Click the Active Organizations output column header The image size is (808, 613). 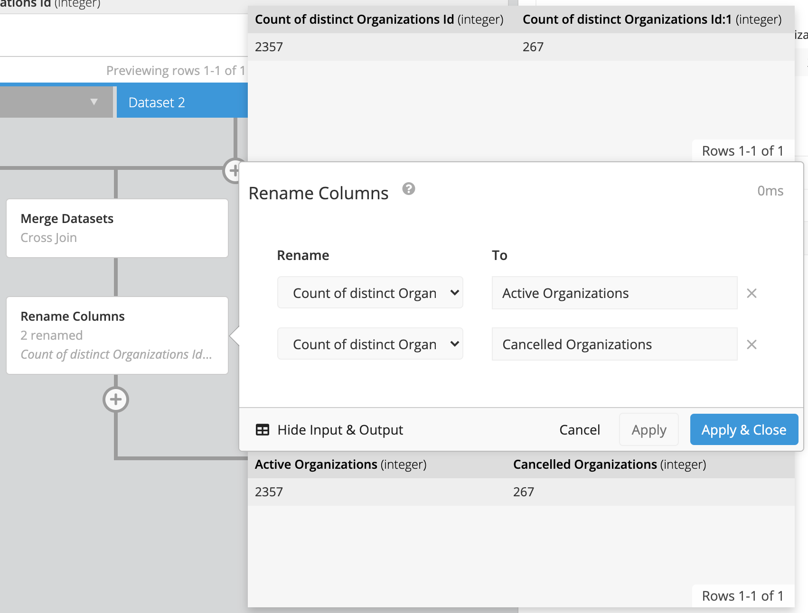(340, 464)
